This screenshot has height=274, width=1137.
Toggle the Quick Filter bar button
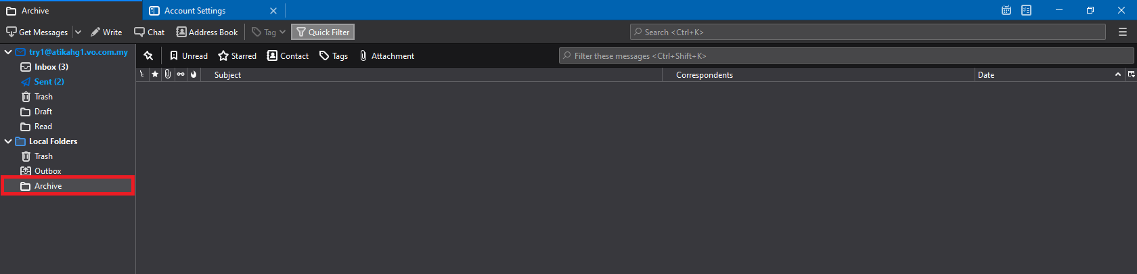click(323, 32)
